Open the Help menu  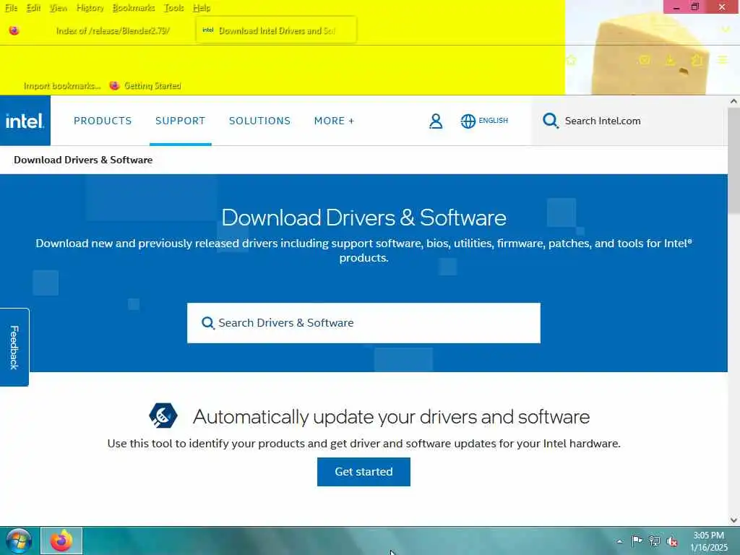(202, 8)
